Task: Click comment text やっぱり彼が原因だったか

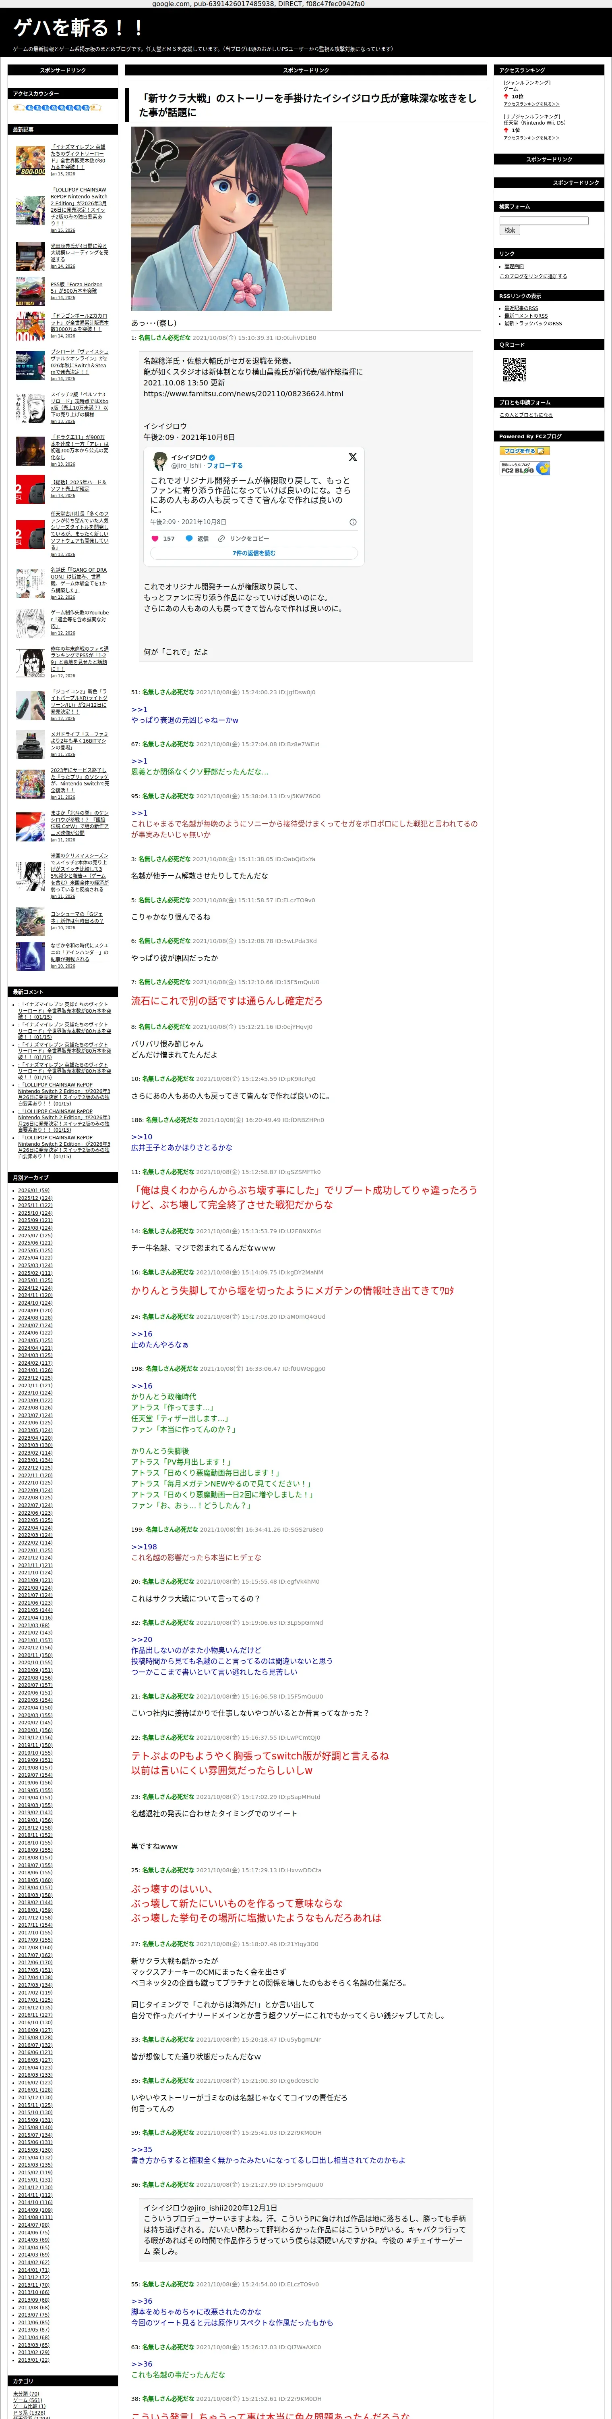Action: pyautogui.click(x=174, y=958)
